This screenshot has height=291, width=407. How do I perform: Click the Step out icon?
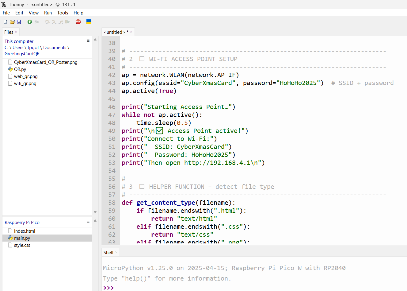coord(61,22)
